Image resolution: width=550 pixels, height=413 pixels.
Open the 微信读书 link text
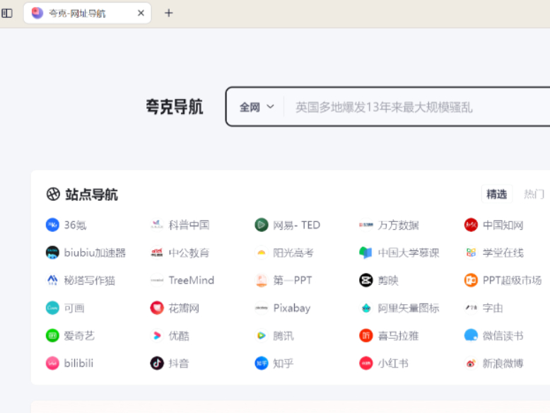coord(503,335)
